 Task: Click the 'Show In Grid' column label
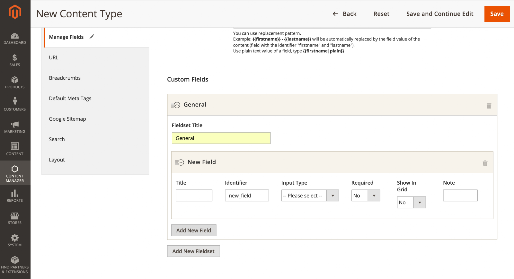[407, 186]
